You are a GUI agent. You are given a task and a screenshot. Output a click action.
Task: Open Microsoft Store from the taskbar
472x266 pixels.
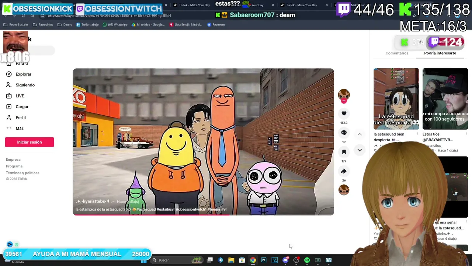point(242,260)
